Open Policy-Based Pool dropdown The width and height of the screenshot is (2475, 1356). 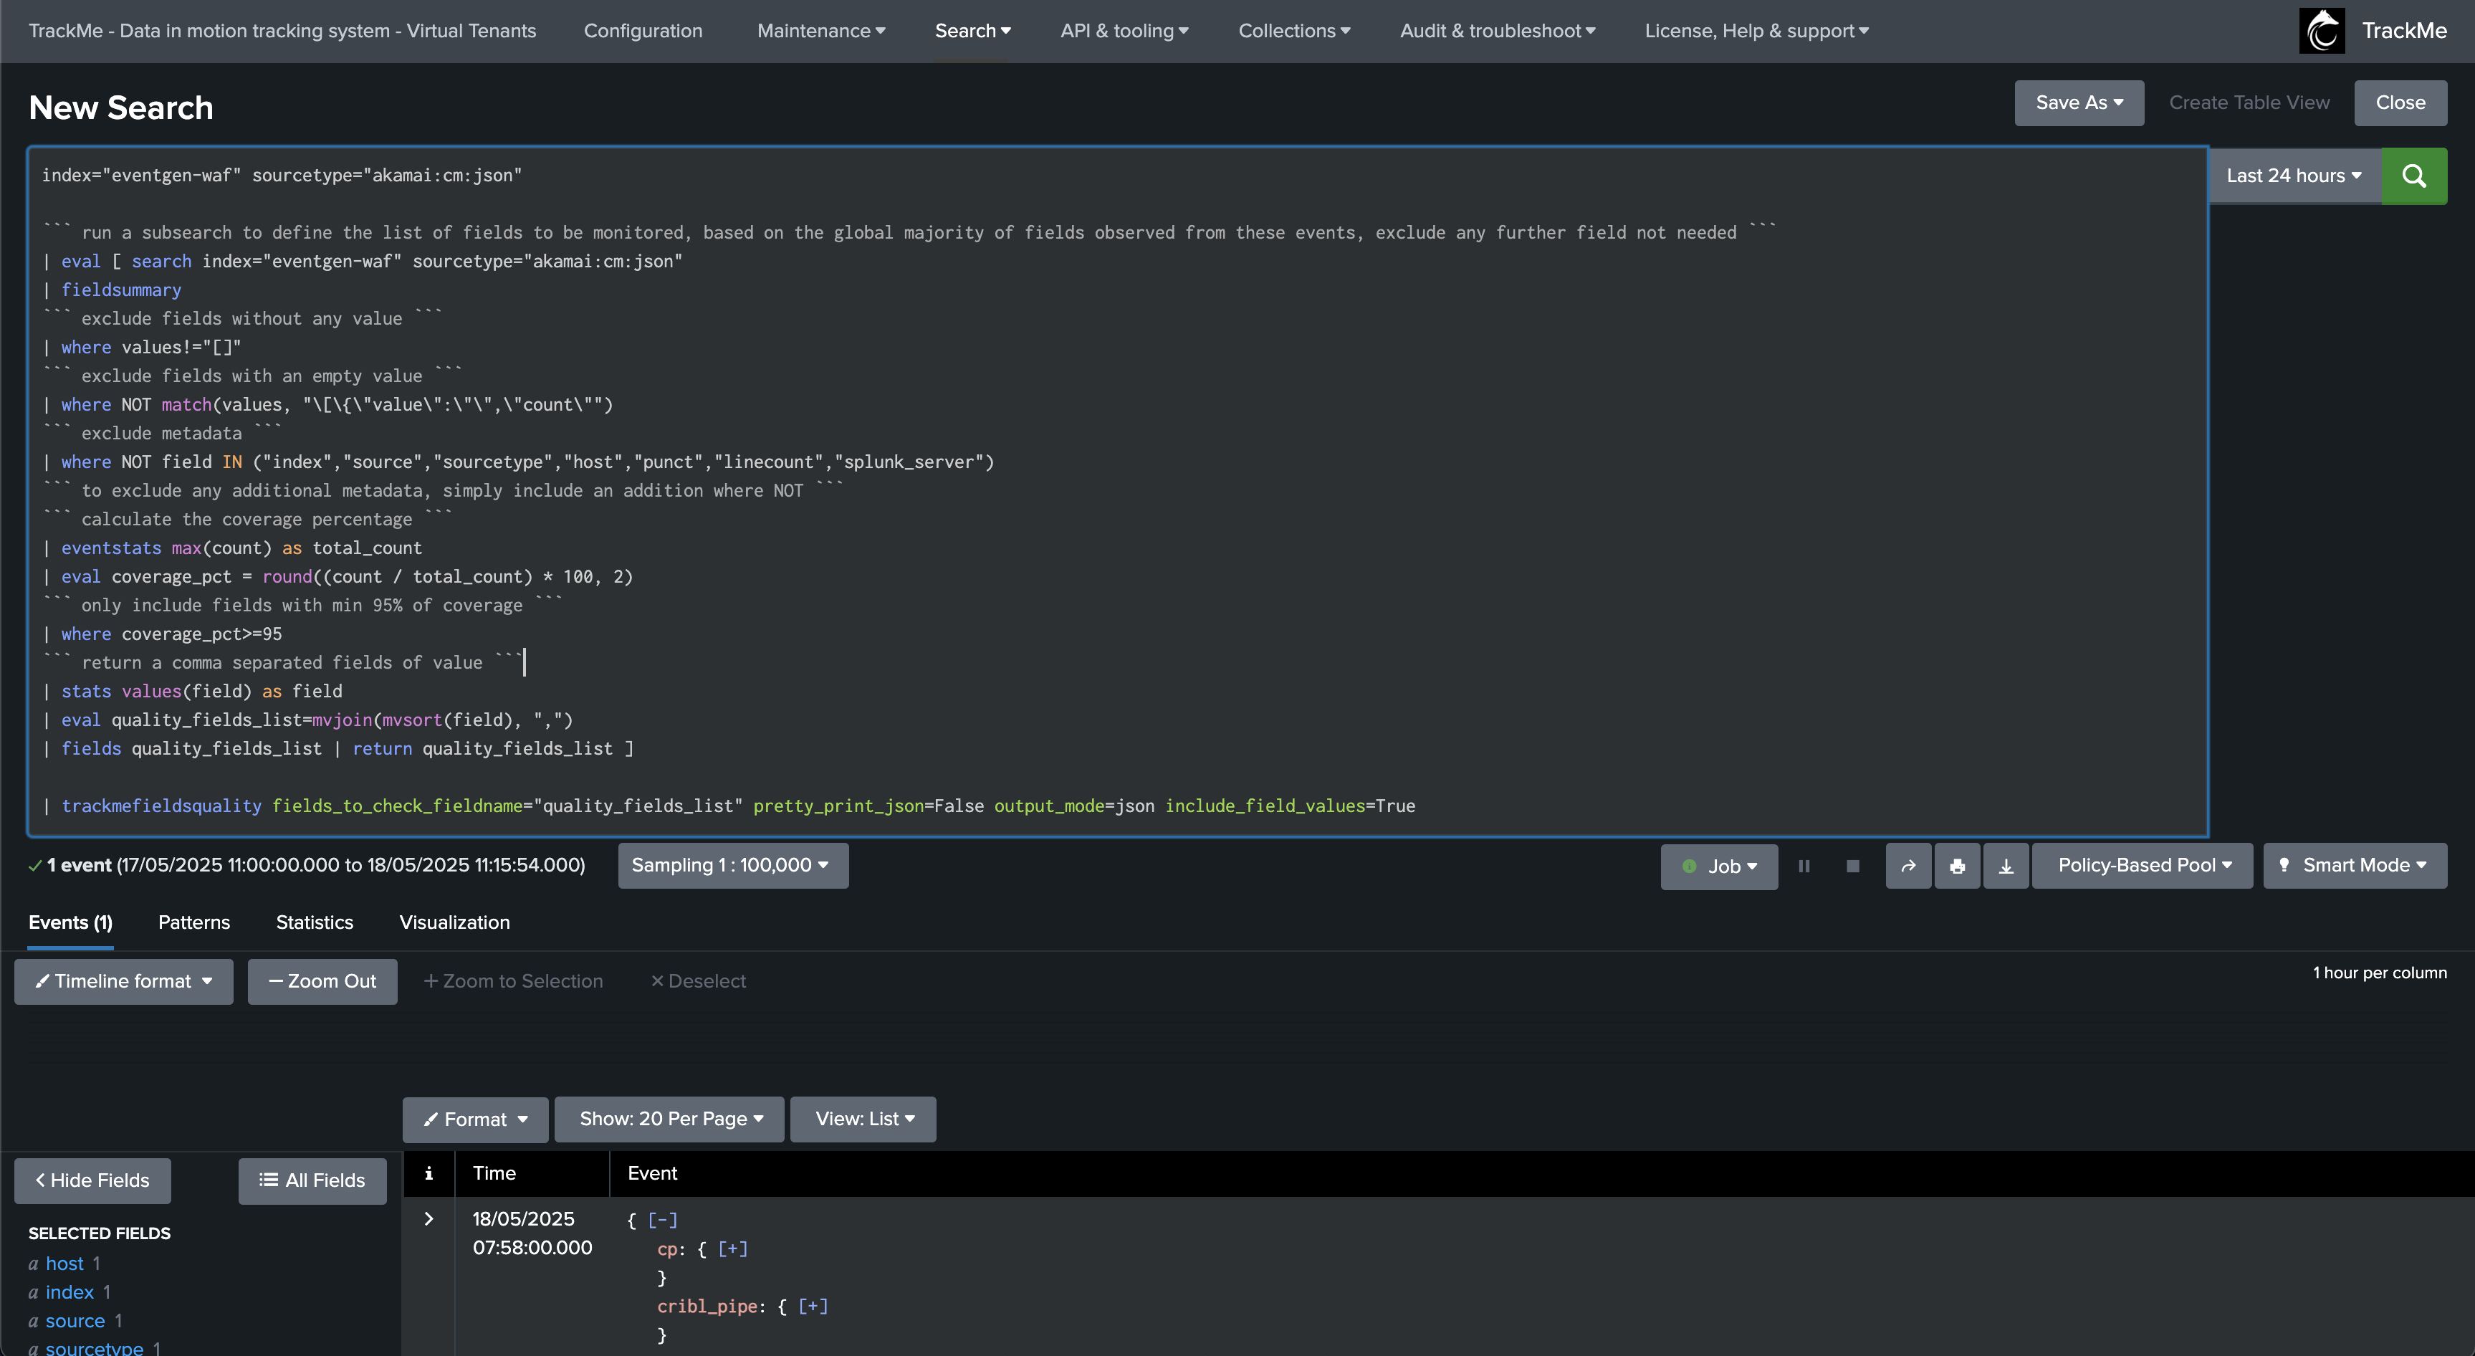(2143, 865)
